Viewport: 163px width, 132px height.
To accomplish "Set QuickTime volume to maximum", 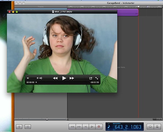I will tap(41, 78).
